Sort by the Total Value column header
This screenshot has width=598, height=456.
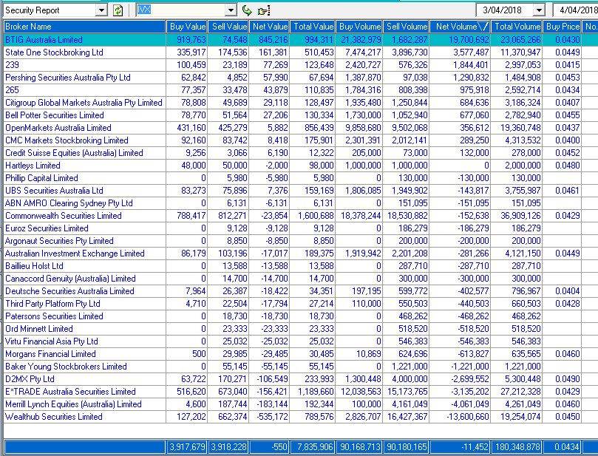(x=313, y=27)
